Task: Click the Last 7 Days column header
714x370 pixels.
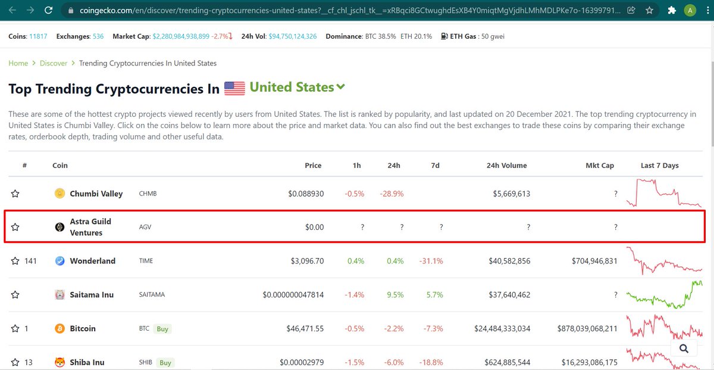Action: point(660,166)
